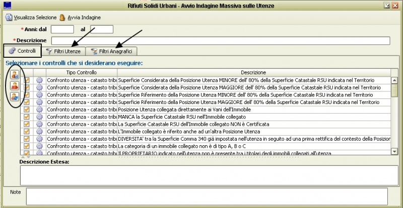Click the Avvia Indagine person icon
Viewport: 403px width, 208px height.
pos(62,18)
